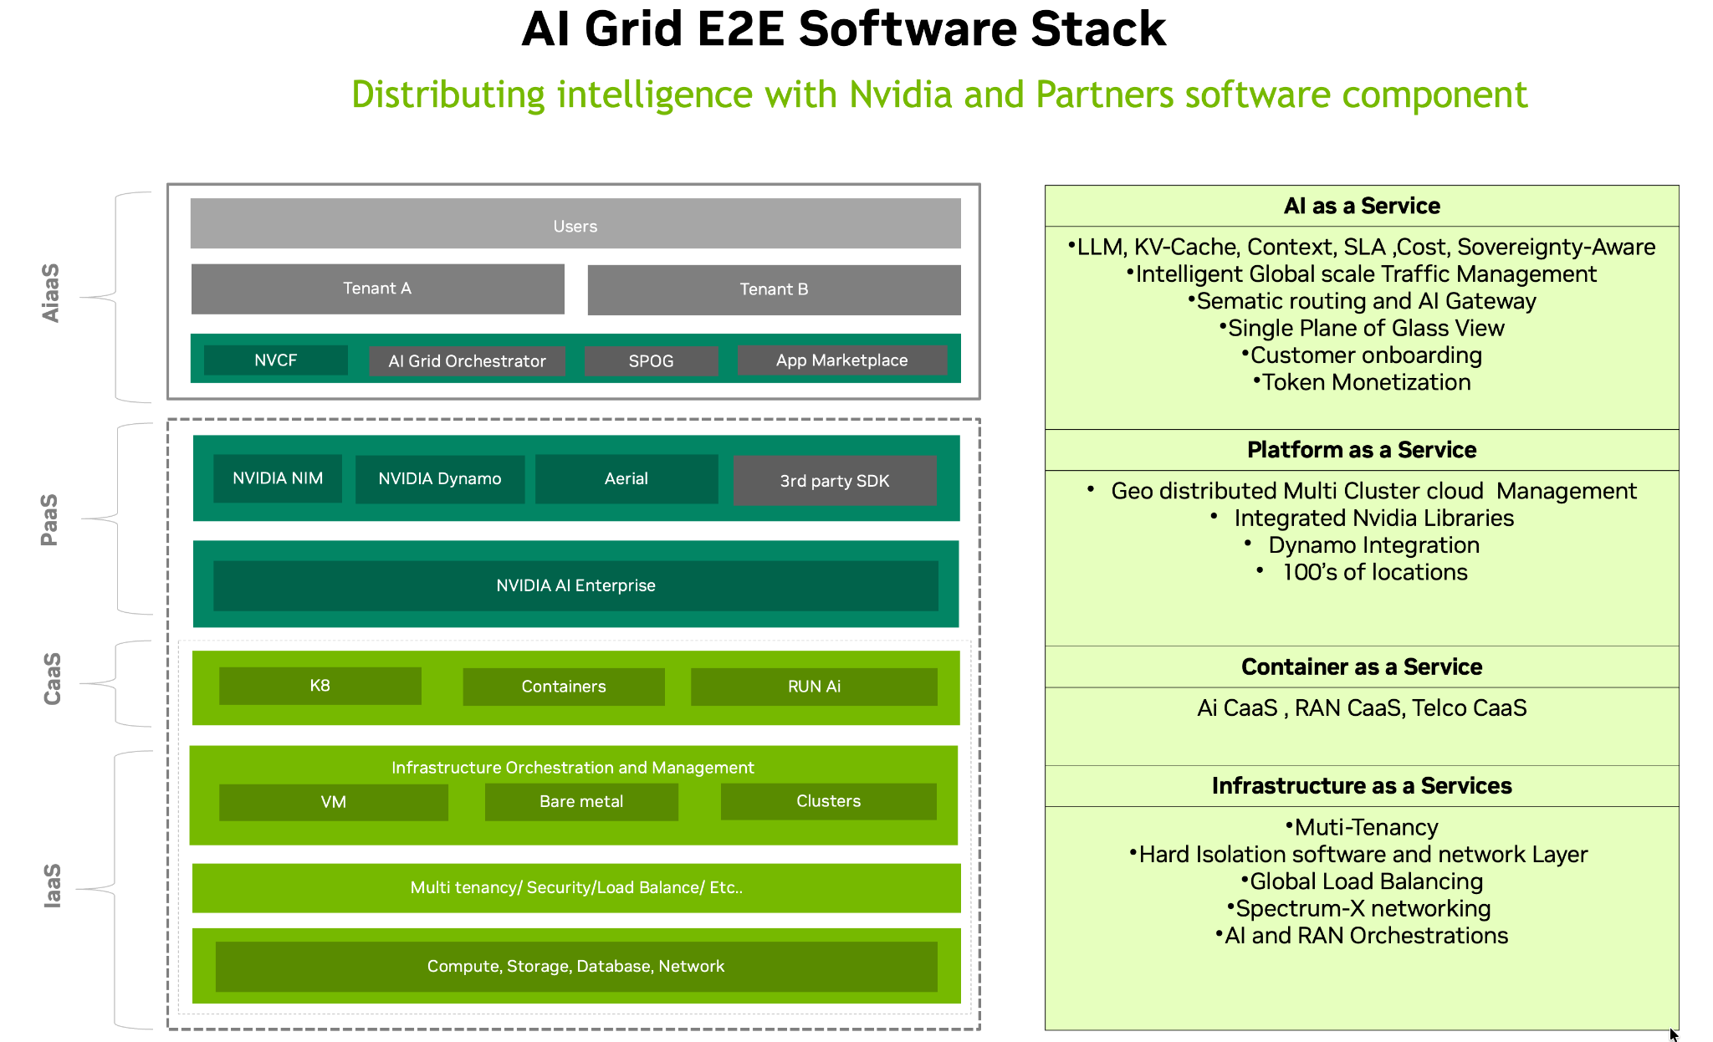Click the slide title AI Grid E2E Software Stack

point(843,28)
